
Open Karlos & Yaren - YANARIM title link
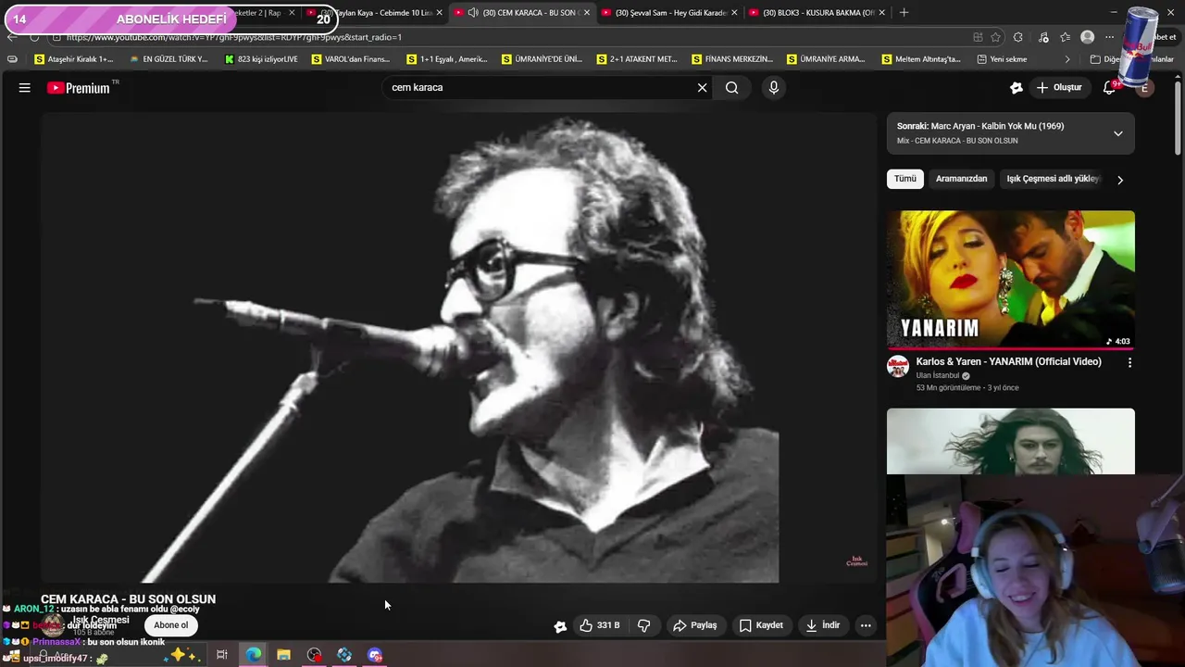[1008, 362]
